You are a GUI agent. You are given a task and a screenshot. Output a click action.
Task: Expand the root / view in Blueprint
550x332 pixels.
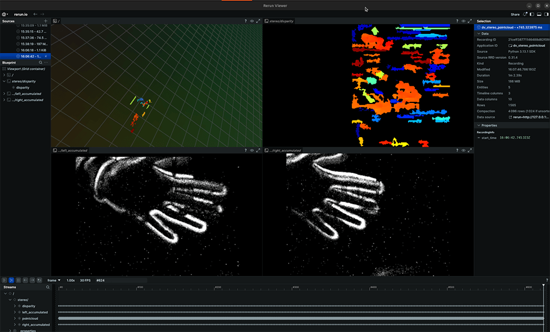[4, 75]
